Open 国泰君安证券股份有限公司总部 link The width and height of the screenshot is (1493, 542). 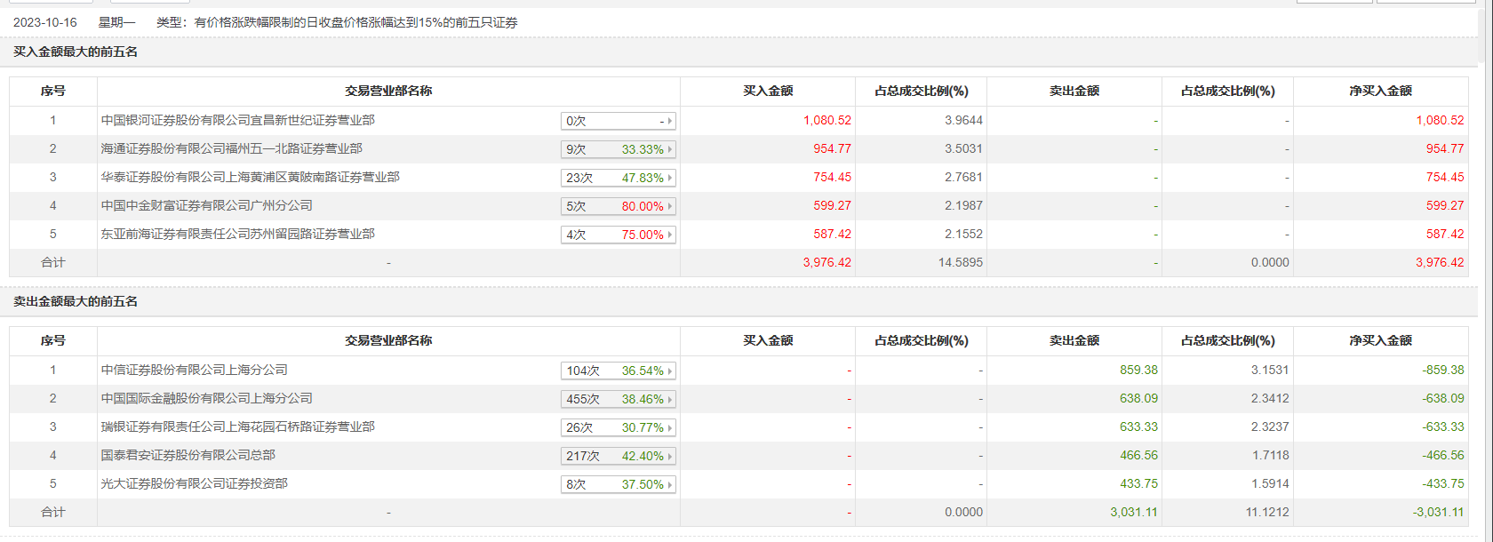(188, 455)
